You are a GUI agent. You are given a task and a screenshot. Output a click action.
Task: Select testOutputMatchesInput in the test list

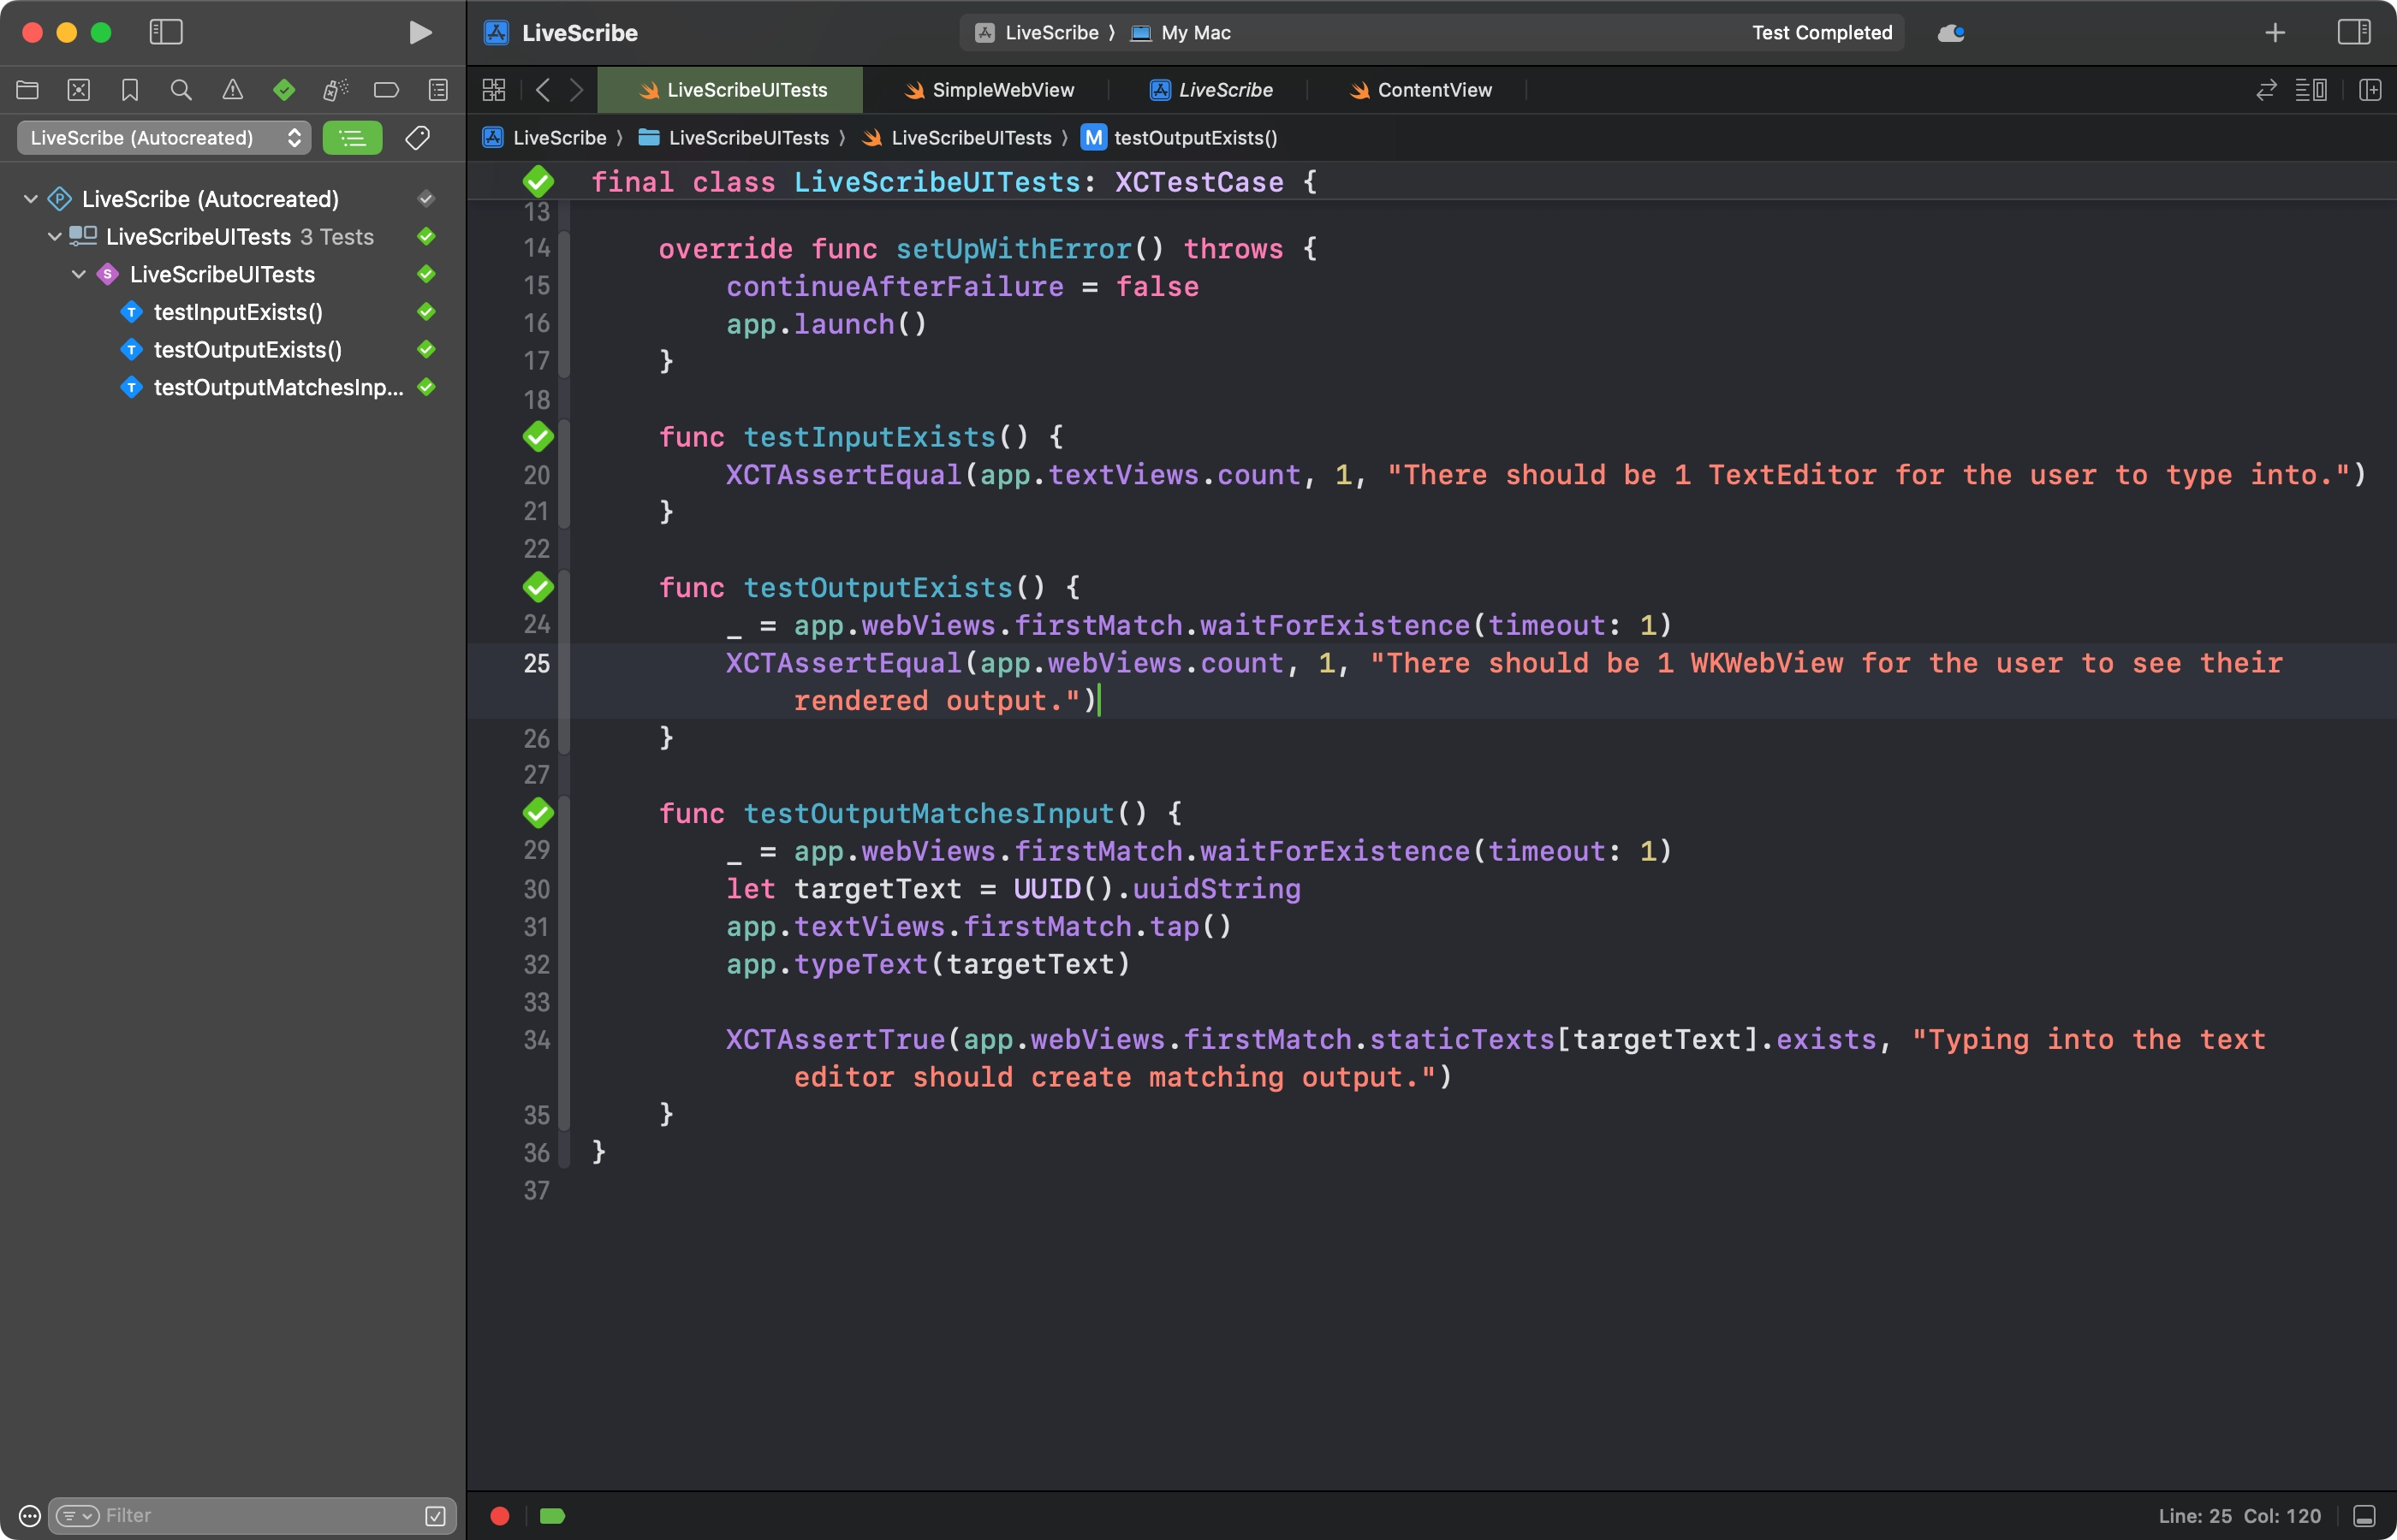(x=278, y=387)
